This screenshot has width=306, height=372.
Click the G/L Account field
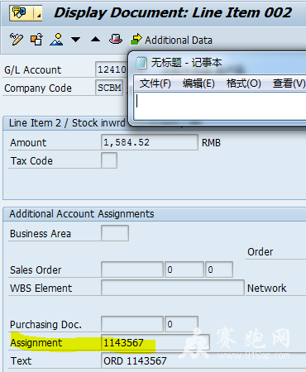click(112, 69)
